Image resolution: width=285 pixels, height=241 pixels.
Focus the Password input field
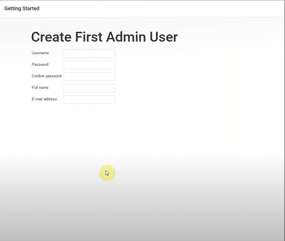click(90, 65)
